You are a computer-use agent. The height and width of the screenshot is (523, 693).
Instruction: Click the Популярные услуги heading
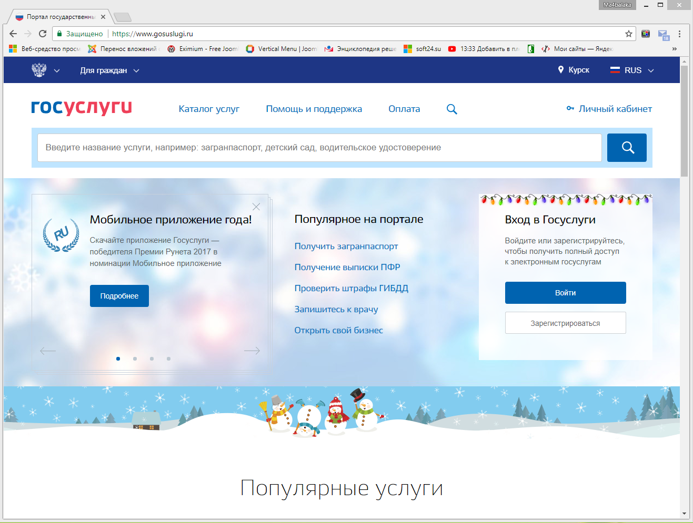pos(342,488)
